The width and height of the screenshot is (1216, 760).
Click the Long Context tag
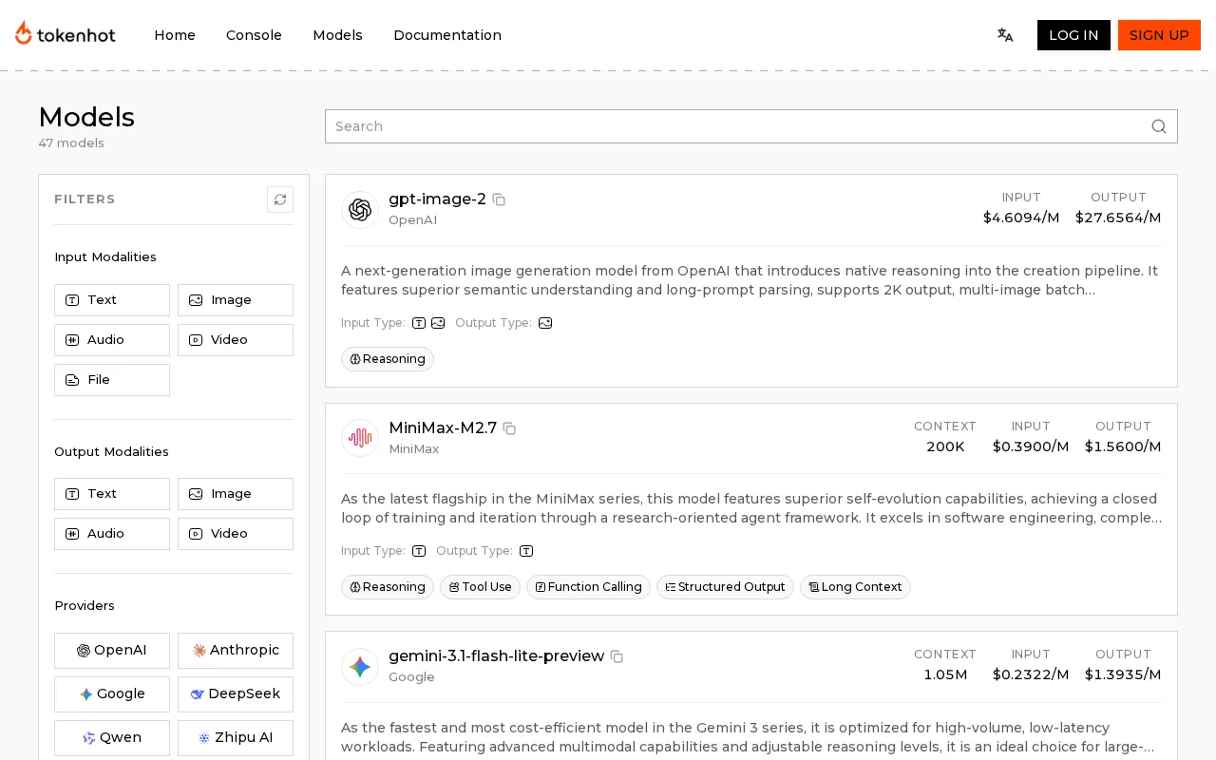click(855, 587)
